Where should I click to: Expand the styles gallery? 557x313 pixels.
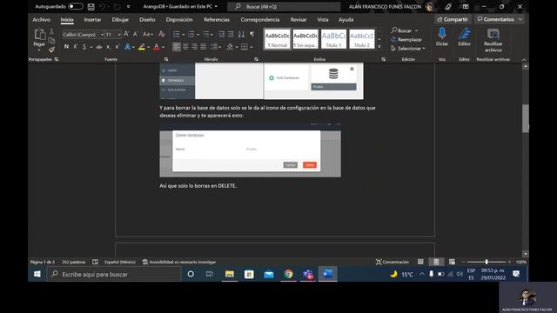[x=379, y=47]
